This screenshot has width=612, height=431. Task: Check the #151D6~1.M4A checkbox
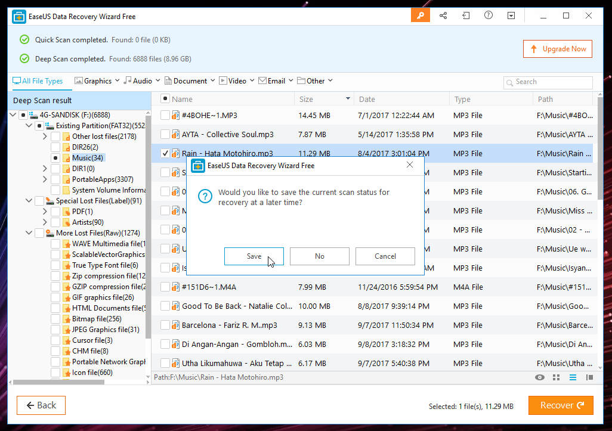pyautogui.click(x=165, y=287)
